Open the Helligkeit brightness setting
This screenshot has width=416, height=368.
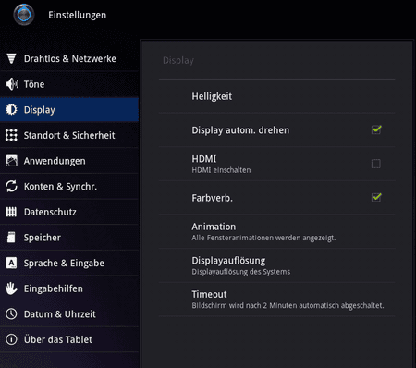(276, 96)
